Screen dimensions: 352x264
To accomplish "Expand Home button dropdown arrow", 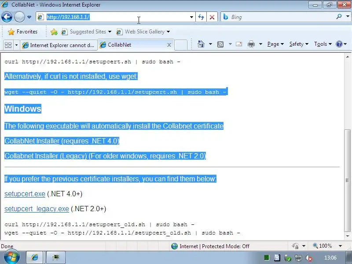I will pos(210,44).
